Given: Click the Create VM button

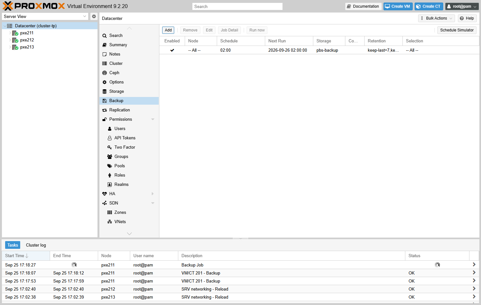Looking at the screenshot, I should pyautogui.click(x=398, y=6).
